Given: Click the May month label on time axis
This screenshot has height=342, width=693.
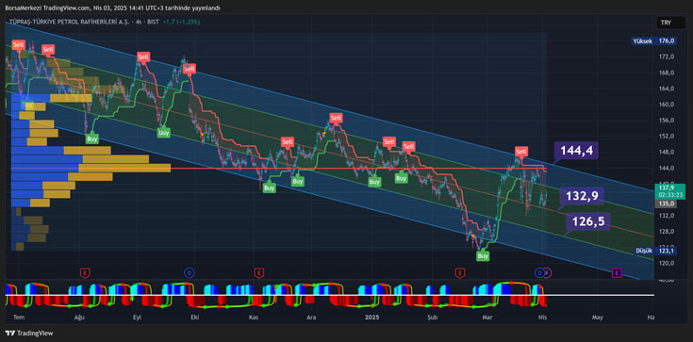Looking at the screenshot, I should point(597,318).
